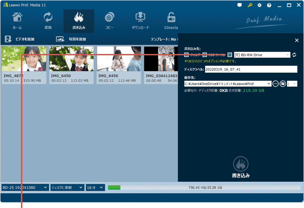Enable the ISO file output checkbox
The image size is (304, 208).
pyautogui.click(x=205, y=55)
